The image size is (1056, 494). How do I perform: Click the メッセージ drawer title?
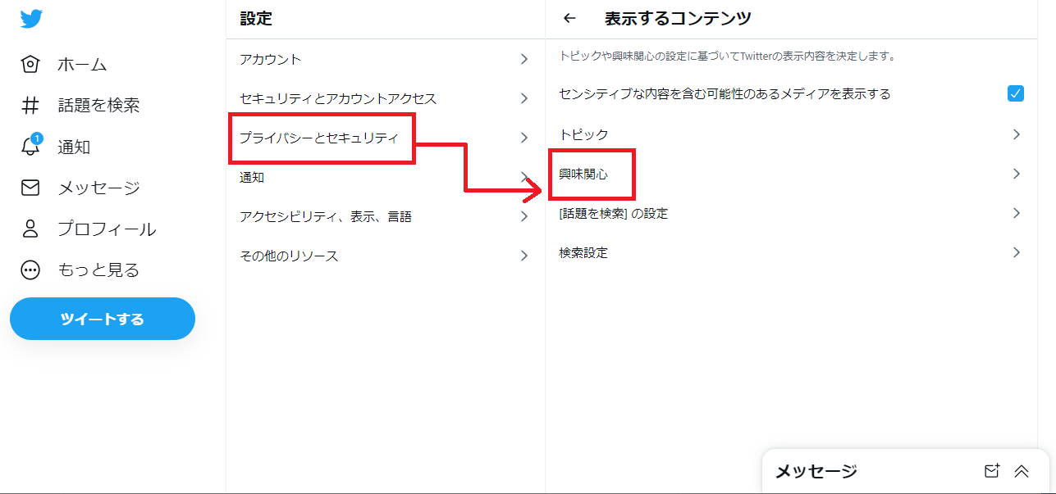[x=816, y=471]
